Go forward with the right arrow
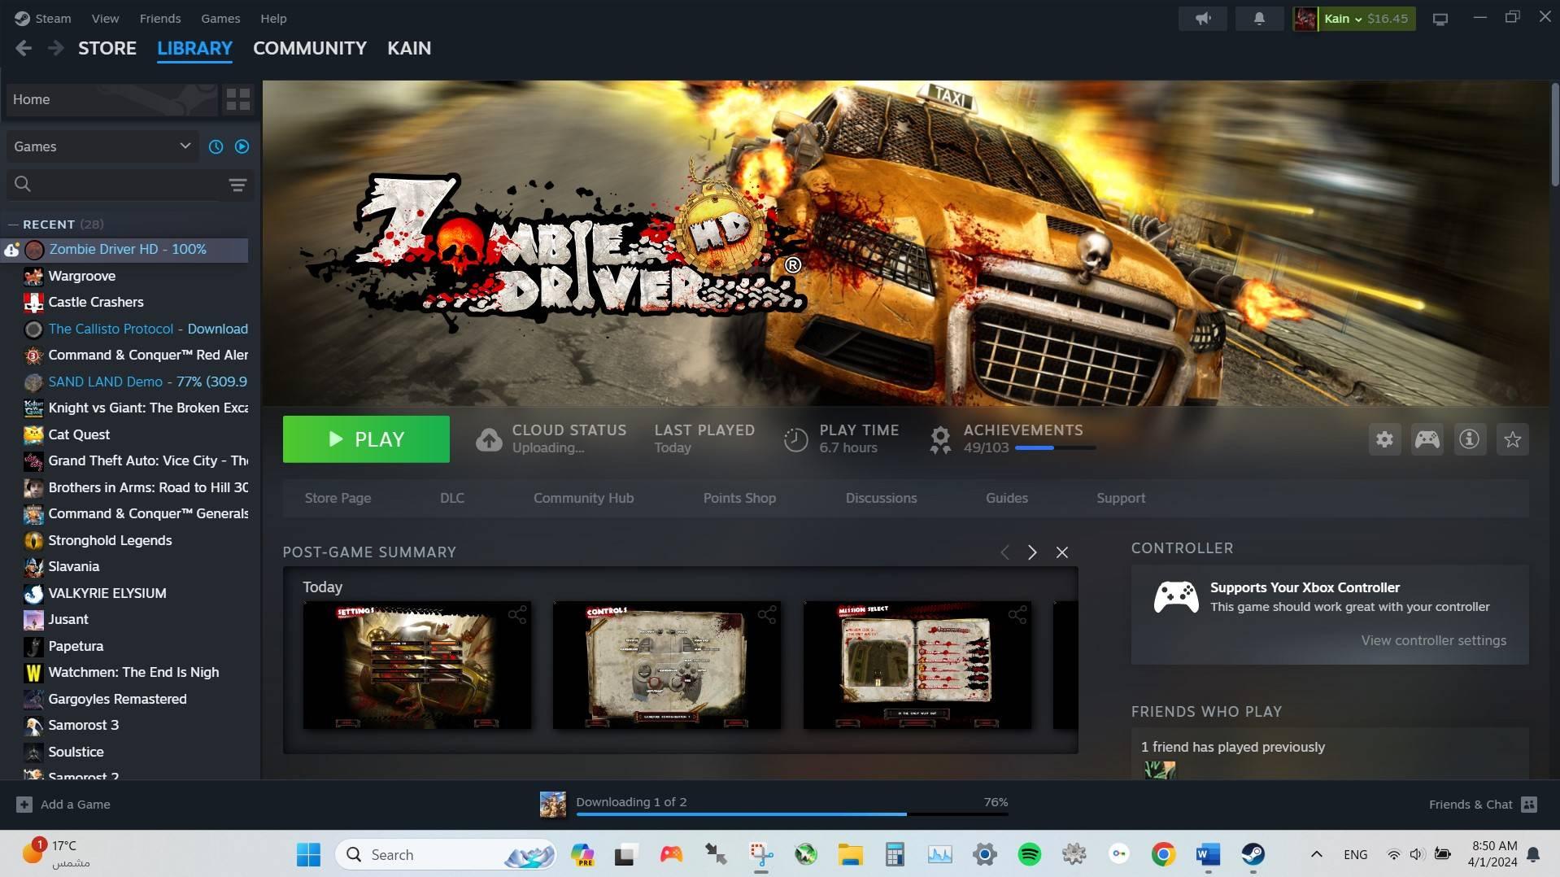1560x877 pixels. tap(55, 49)
